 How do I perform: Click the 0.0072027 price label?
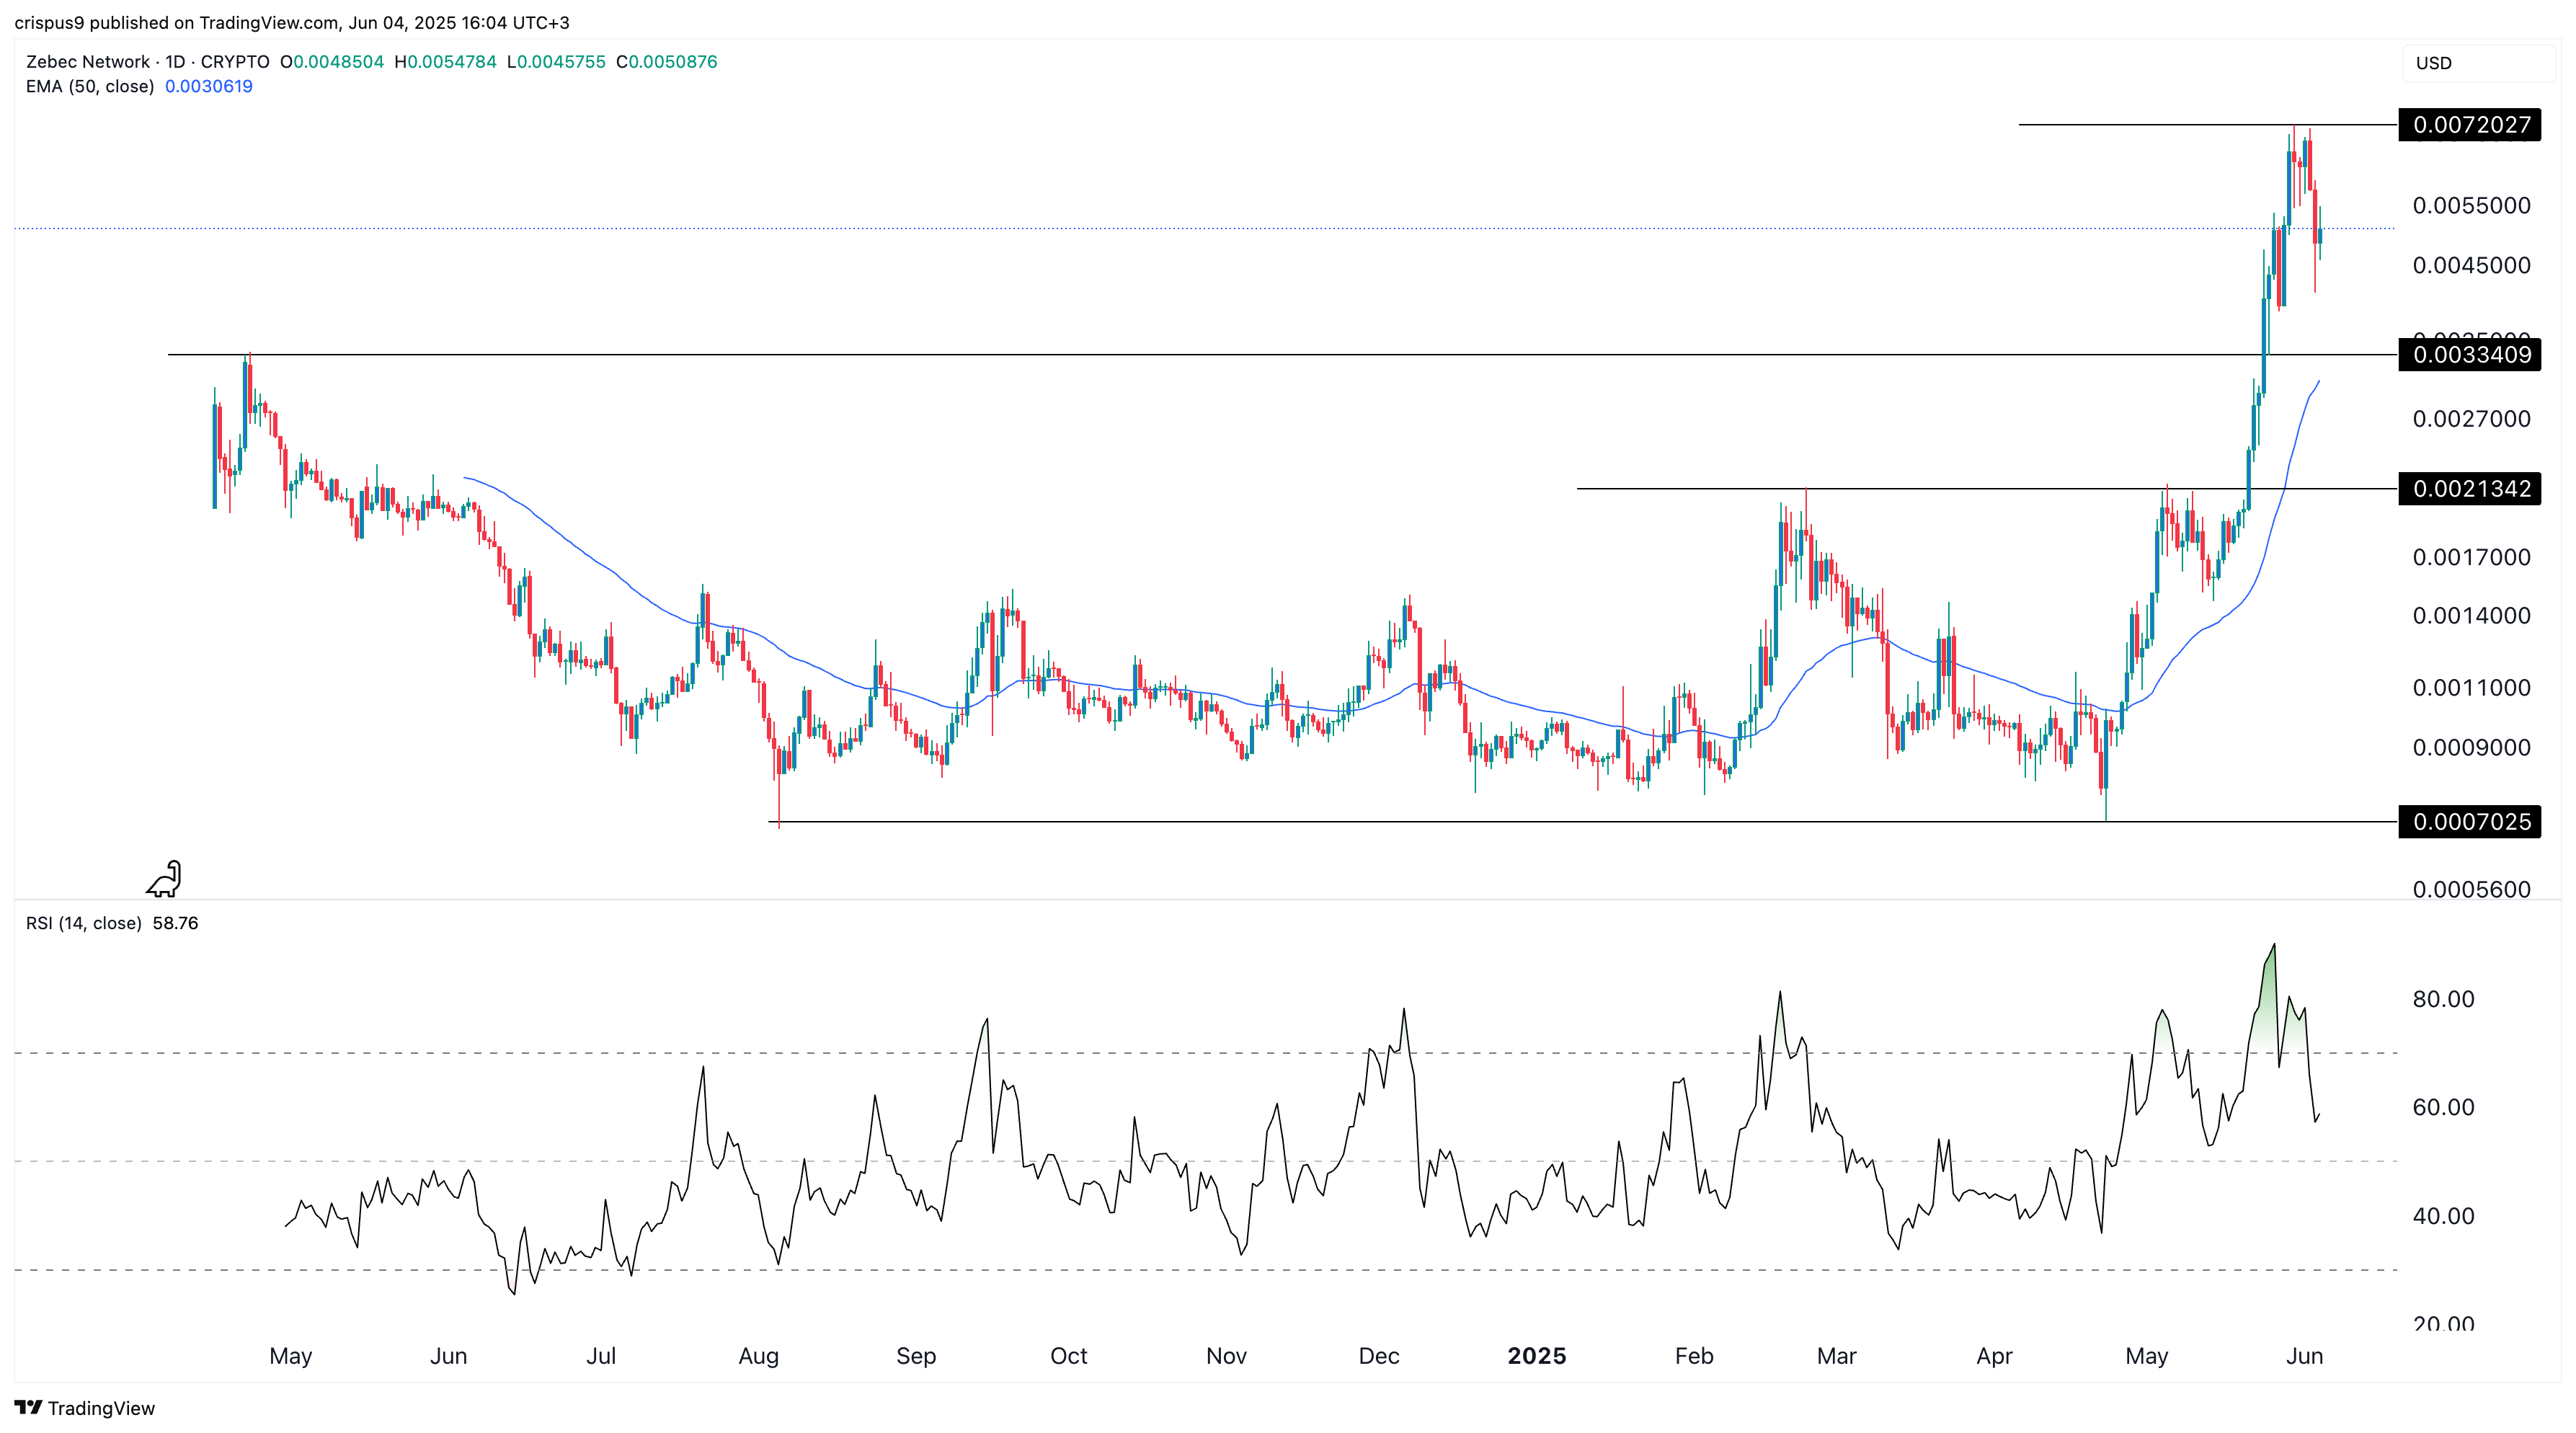pos(2470,125)
